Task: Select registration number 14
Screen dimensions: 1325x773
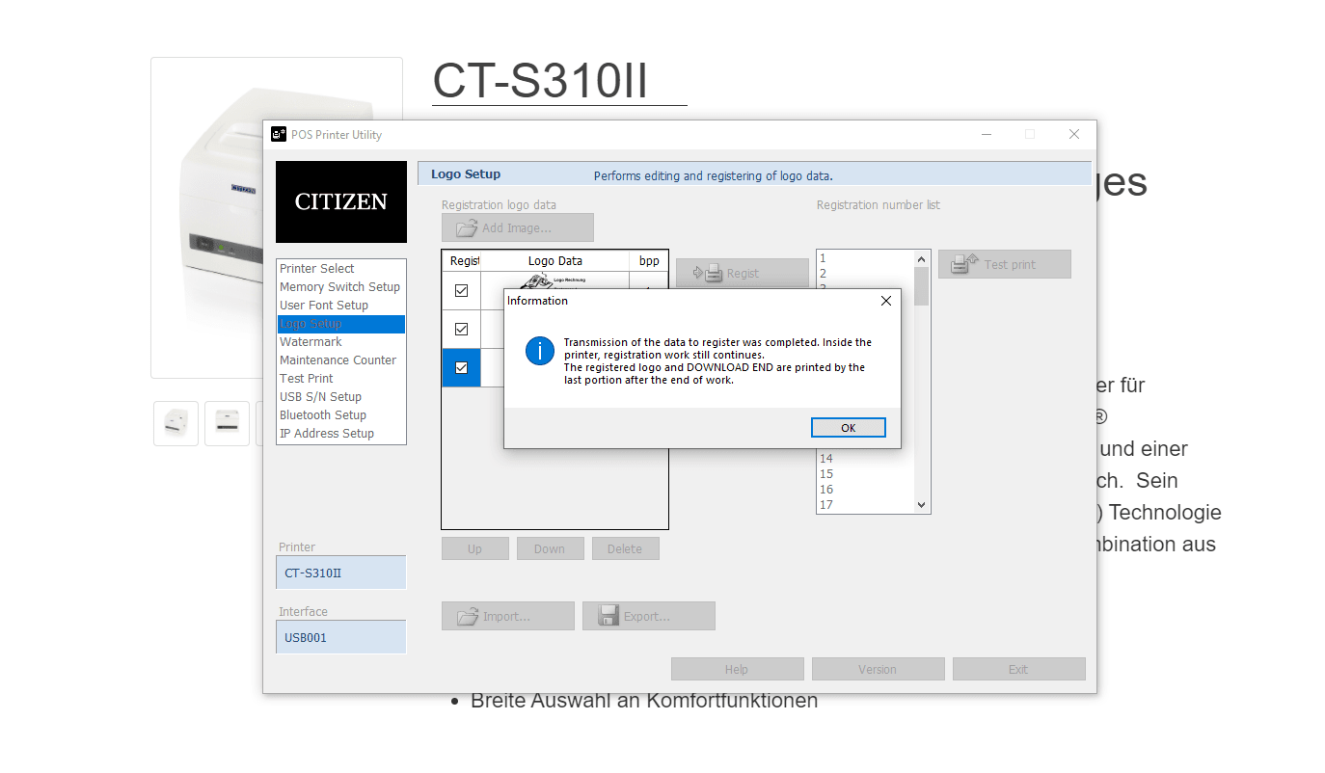Action: (865, 459)
